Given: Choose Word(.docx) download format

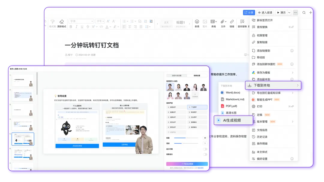Looking at the screenshot, I should (x=233, y=92).
